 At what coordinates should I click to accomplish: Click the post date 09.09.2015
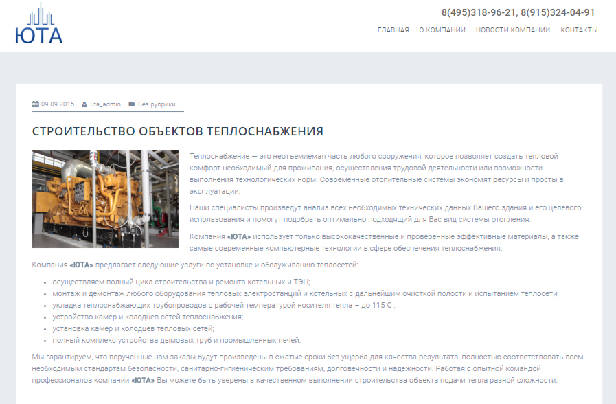tap(58, 104)
